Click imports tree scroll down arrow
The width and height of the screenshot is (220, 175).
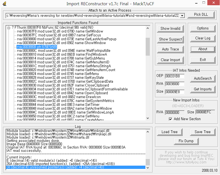pos(148,118)
